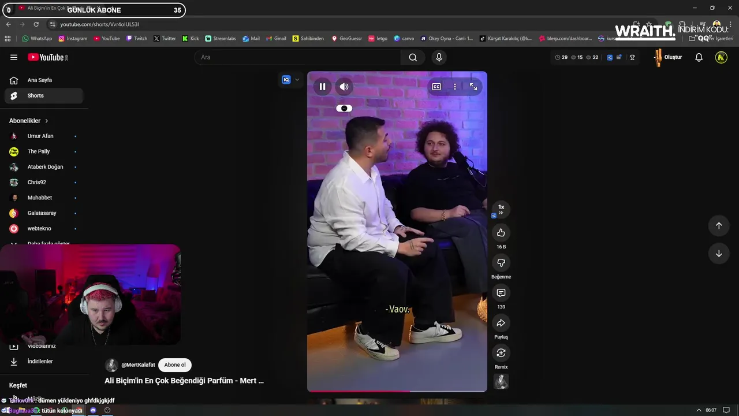The height and width of the screenshot is (416, 739).
Task: Remix this Short
Action: click(501, 353)
